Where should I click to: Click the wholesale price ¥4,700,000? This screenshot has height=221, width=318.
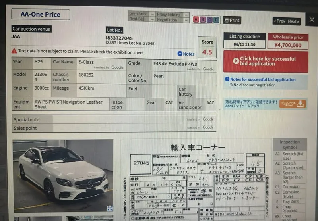point(288,45)
